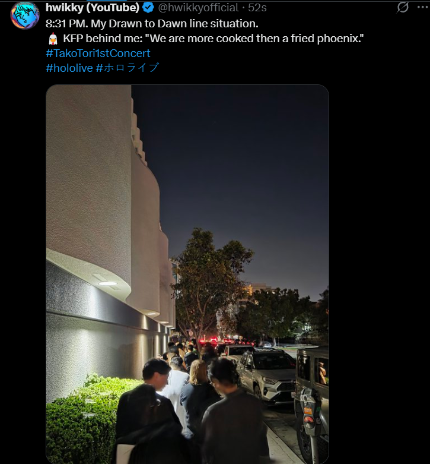Open the #hololive hashtag
This screenshot has height=464, width=430.
click(x=69, y=68)
